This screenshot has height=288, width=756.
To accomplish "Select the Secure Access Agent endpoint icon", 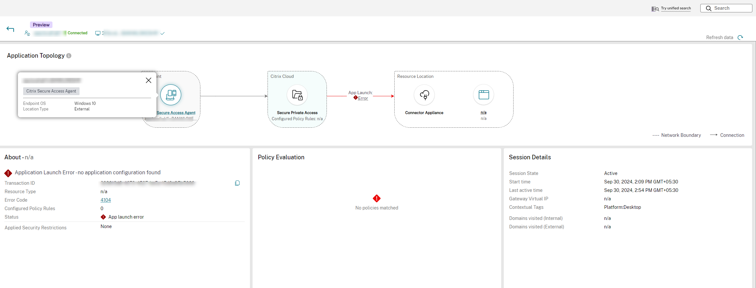I will coord(171,95).
